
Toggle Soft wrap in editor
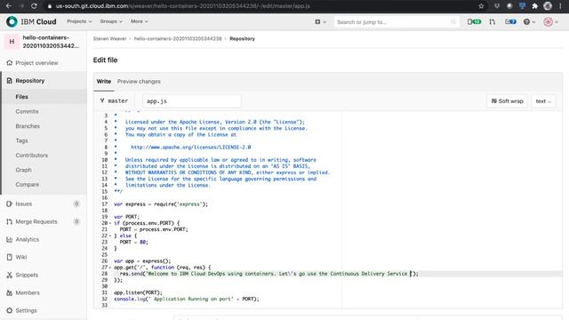pos(507,101)
